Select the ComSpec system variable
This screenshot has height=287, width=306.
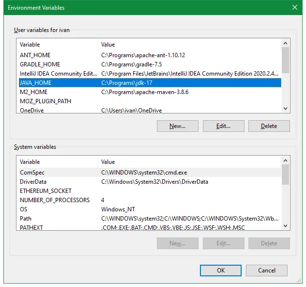[x=150, y=173]
